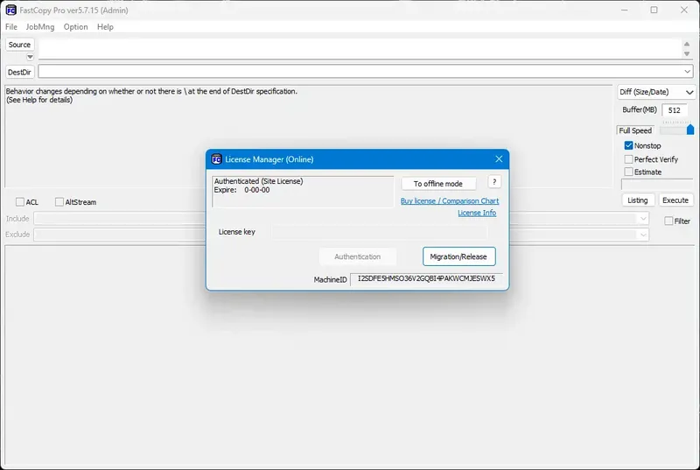Enable the Estimate checkbox
The image size is (700, 470).
[x=628, y=172]
